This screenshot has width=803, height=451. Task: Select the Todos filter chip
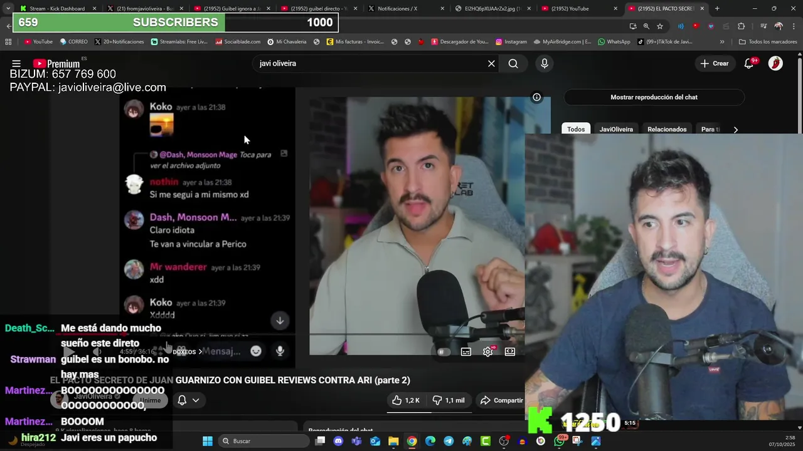point(576,130)
